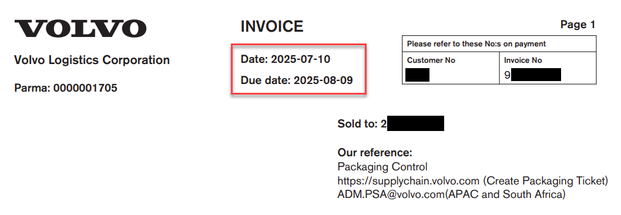
Task: Click the Customer No label
Action: (431, 60)
